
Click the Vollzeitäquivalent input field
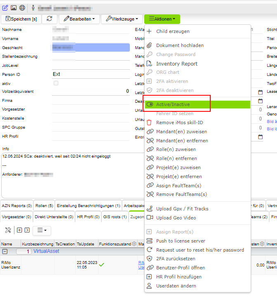pyautogui.click(x=91, y=91)
